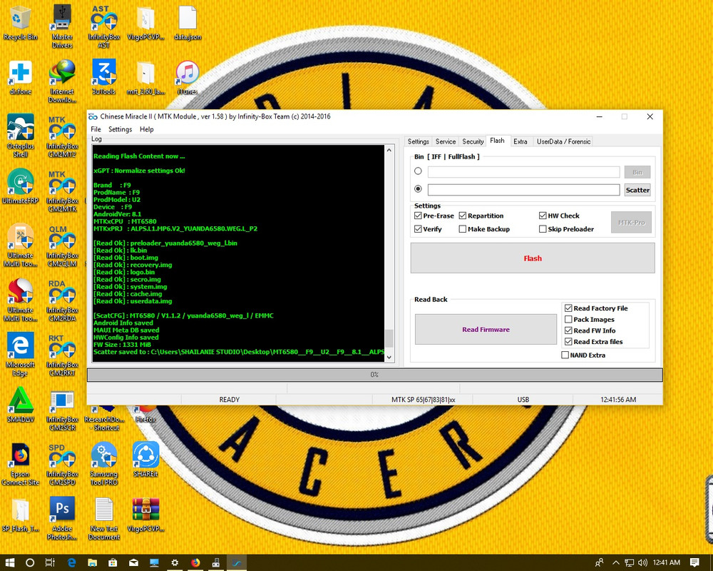This screenshot has height=571, width=713.
Task: Select the Bin file radio button
Action: (x=418, y=171)
